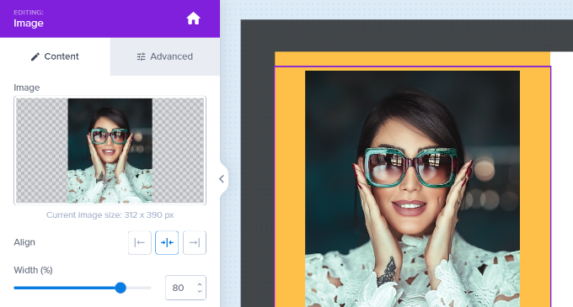Select the woman's photo on the canvas

tap(412, 189)
